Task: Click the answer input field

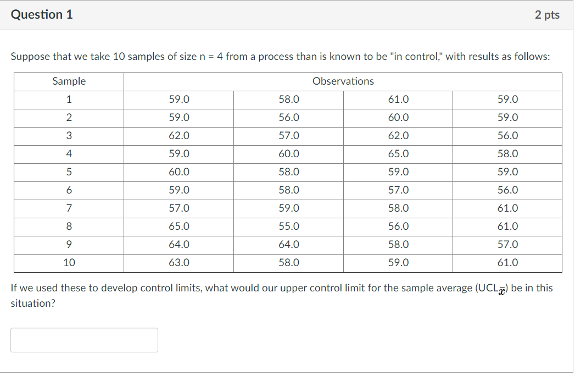Action: [84, 340]
